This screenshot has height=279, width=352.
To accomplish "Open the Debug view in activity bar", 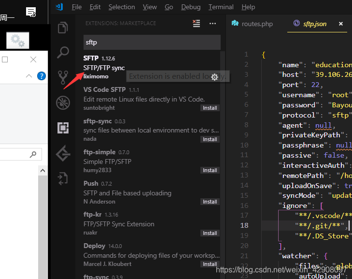I will (x=63, y=103).
